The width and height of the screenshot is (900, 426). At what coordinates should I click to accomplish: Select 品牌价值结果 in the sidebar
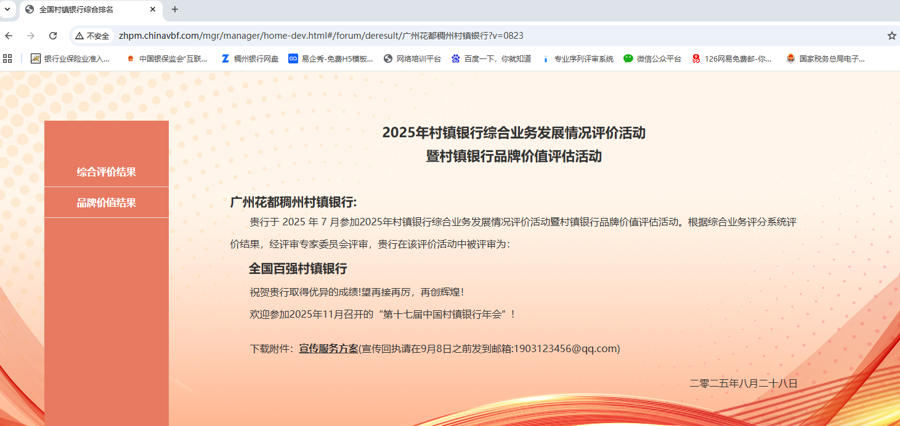(107, 203)
